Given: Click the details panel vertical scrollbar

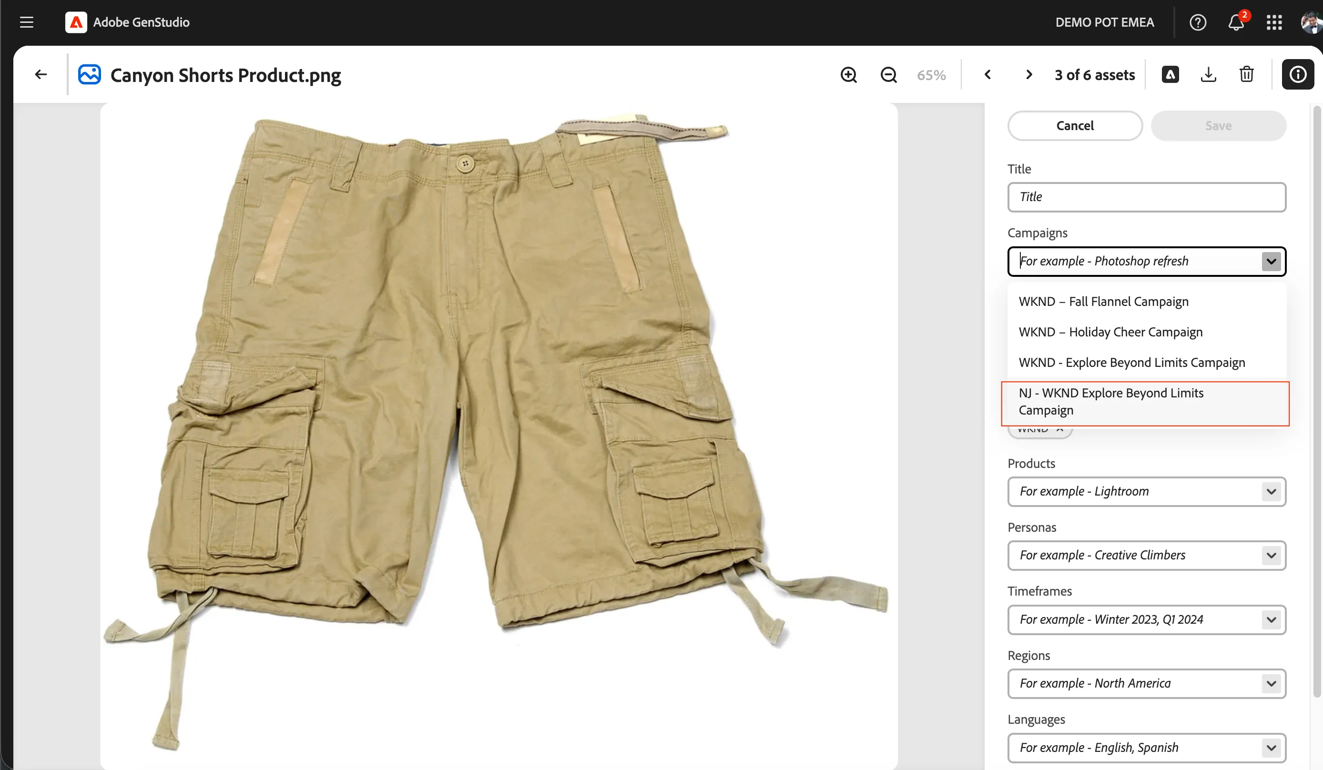Looking at the screenshot, I should (1317, 402).
